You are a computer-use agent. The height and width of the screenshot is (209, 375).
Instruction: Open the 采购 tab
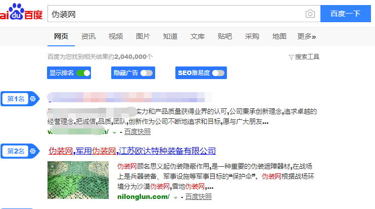(x=252, y=36)
